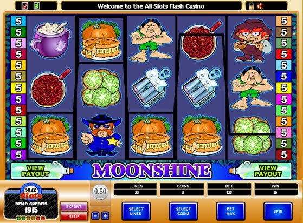Decrease coin size with minus button
303x223 pixels.
point(95,215)
